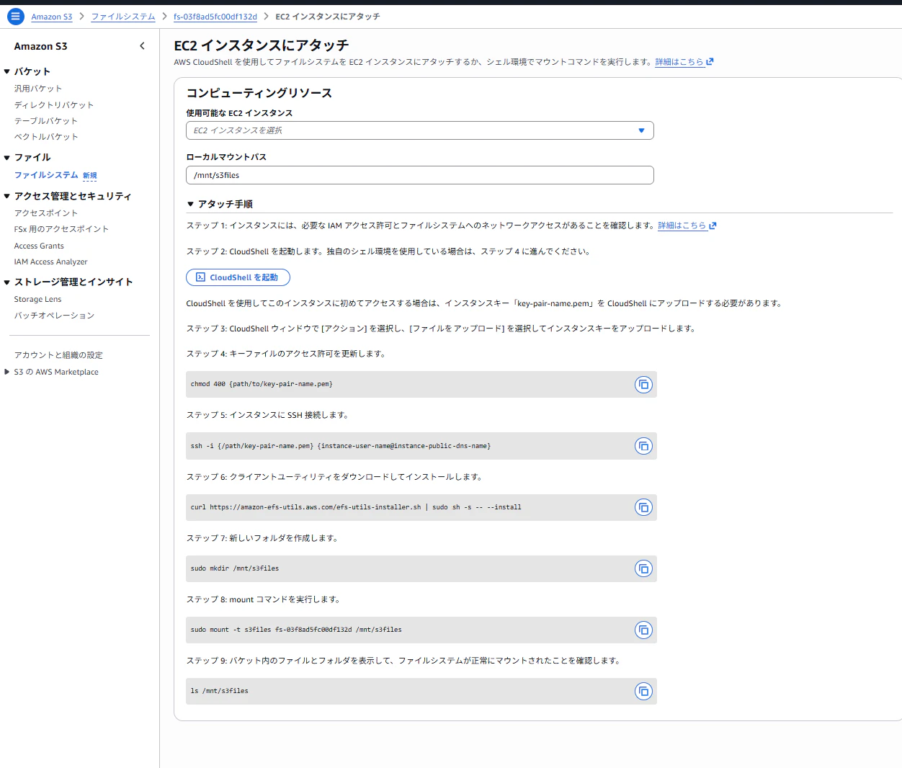Screen dimensions: 902x768
Task: Copy the ls /mnt/s3files command
Action: click(x=643, y=691)
